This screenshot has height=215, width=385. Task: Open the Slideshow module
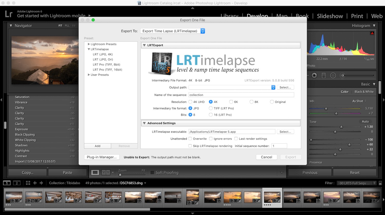click(330, 16)
